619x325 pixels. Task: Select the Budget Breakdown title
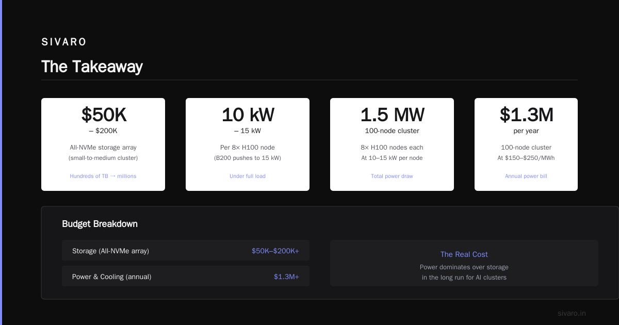click(x=100, y=224)
